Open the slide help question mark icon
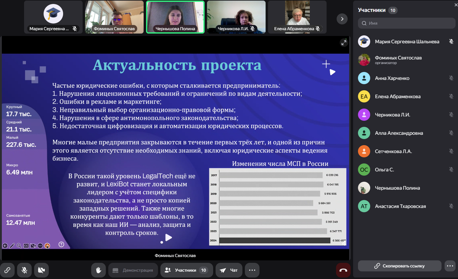 61,244
